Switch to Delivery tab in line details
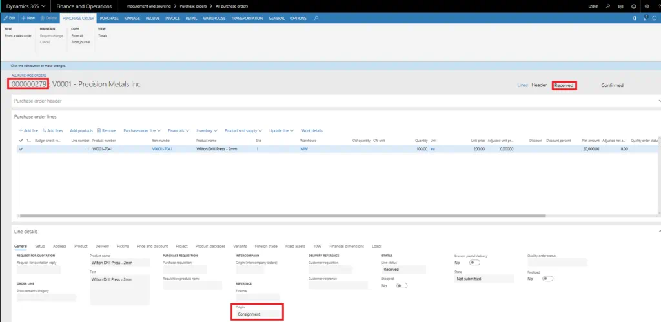The height and width of the screenshot is (322, 661). click(102, 246)
